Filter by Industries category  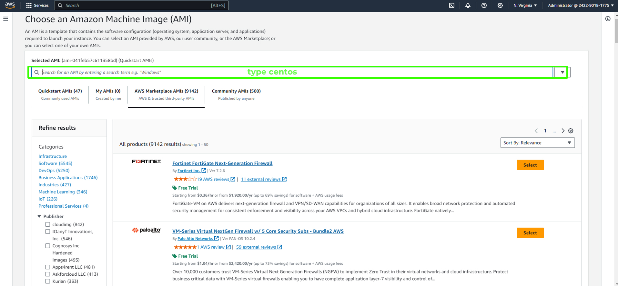[x=55, y=185]
